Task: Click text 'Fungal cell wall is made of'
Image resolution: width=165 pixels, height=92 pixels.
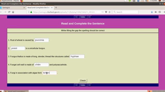Action: coord(22,65)
